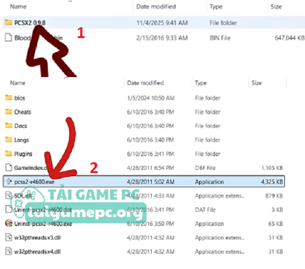Select the 'bios' folder name
305x269 pixels.
[x=20, y=98]
